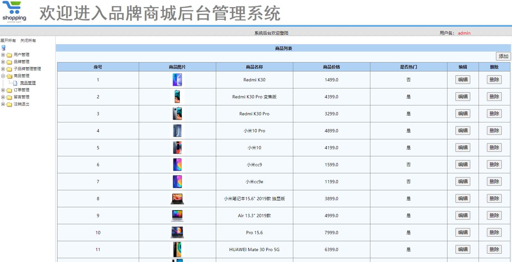The image size is (512, 262).
Task: Delete the 小米10 priced 4199.0
Action: (x=494, y=148)
